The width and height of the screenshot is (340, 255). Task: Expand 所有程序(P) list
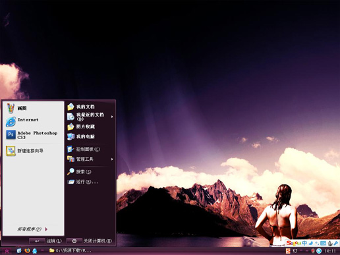(32, 229)
